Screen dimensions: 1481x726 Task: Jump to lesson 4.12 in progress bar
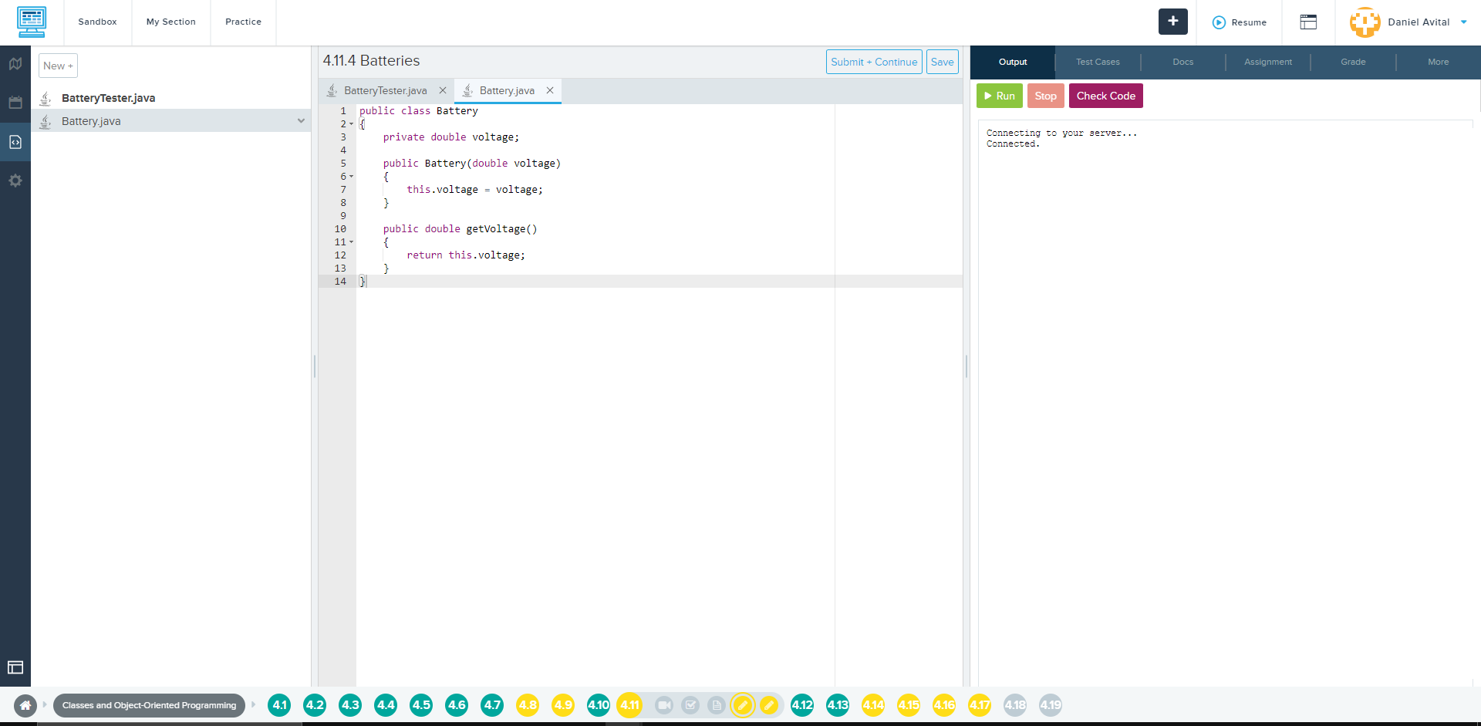click(x=802, y=705)
